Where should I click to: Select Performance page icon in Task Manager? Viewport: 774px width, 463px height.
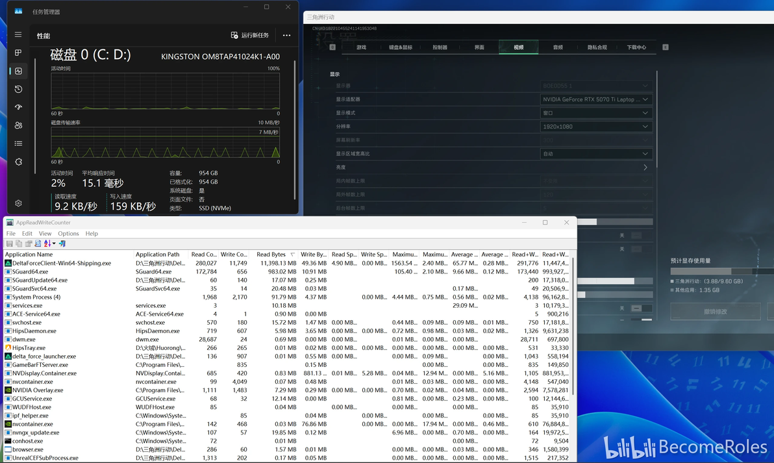tap(18, 71)
